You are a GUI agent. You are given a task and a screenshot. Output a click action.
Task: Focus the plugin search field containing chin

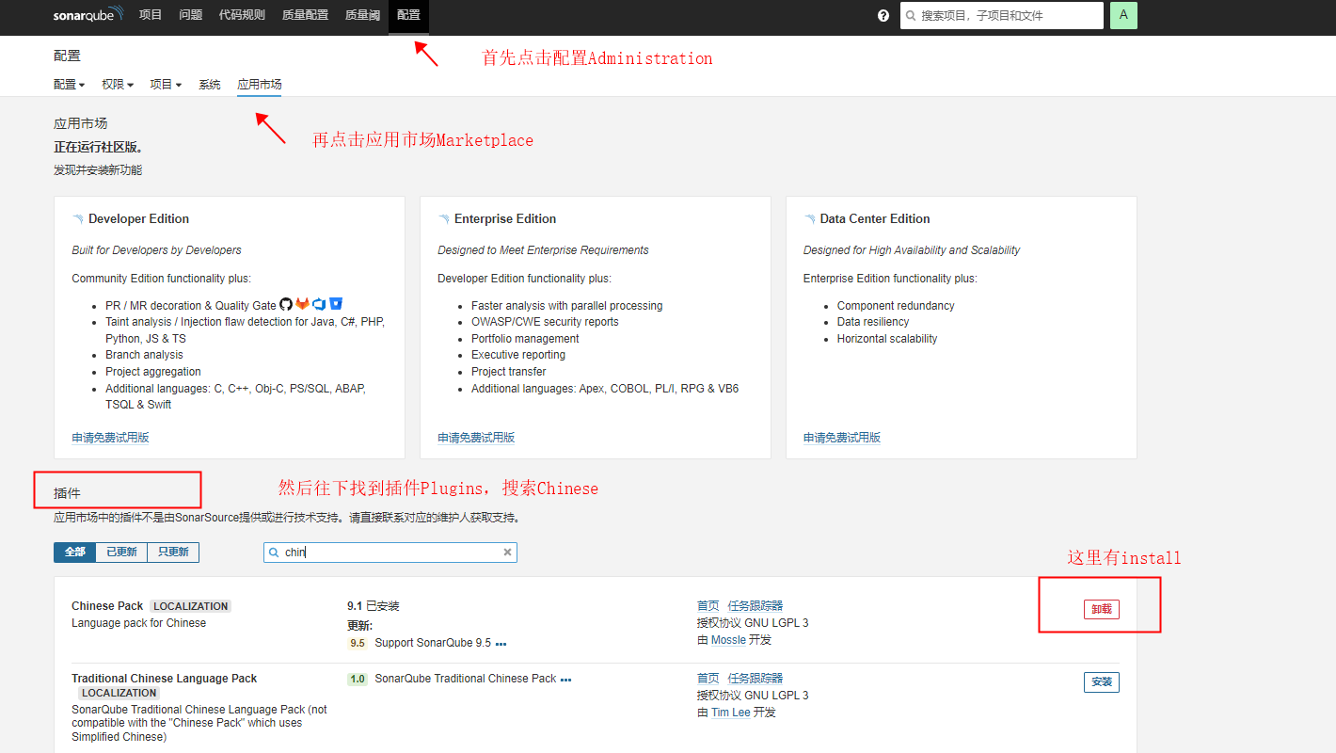(x=390, y=553)
